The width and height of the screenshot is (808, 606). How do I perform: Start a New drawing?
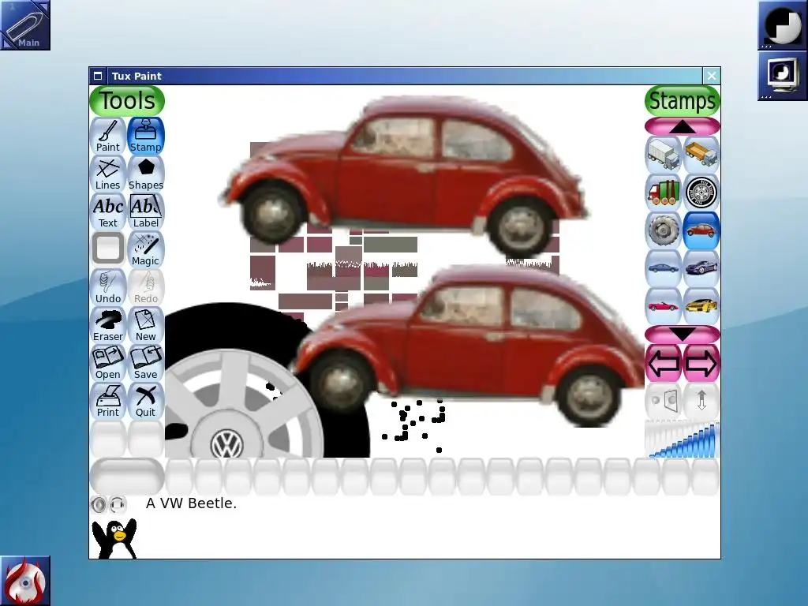[x=146, y=325]
